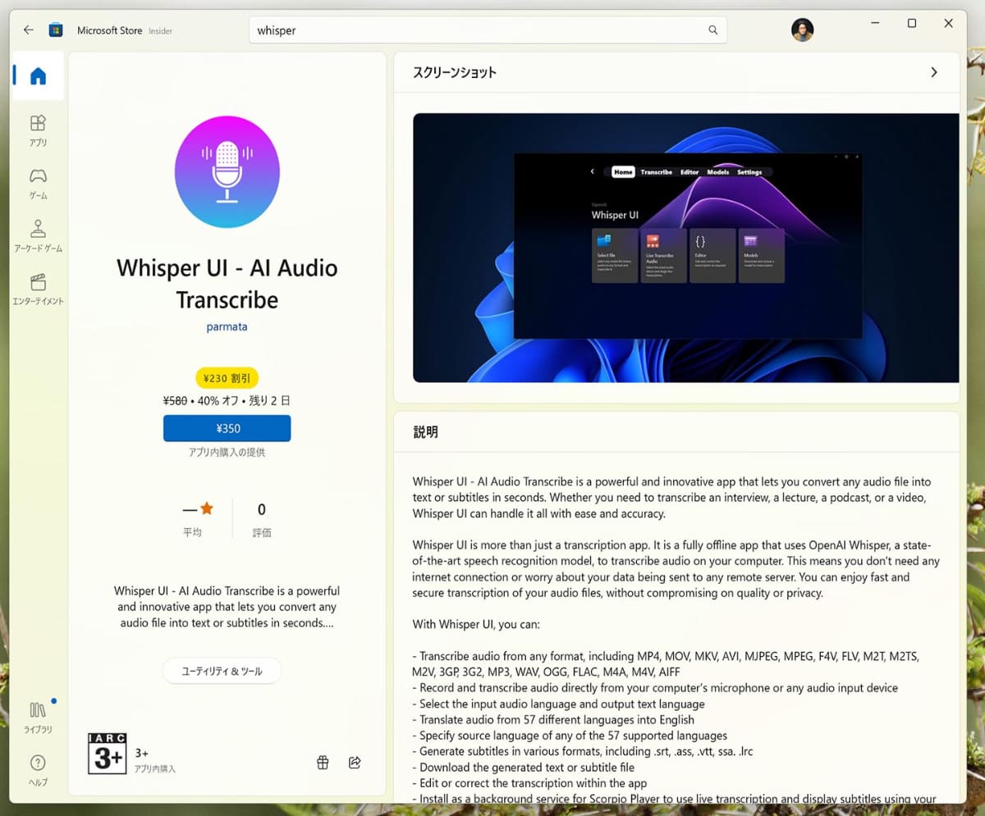985x816 pixels.
Task: Open the アプリ sidebar section
Action: pyautogui.click(x=38, y=130)
